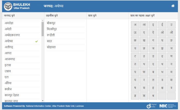Pick letter ऐ button

(x=153, y=33)
